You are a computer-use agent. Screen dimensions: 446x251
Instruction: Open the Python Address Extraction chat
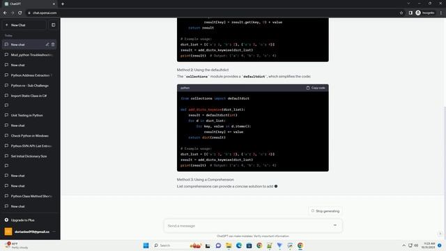(x=29, y=75)
